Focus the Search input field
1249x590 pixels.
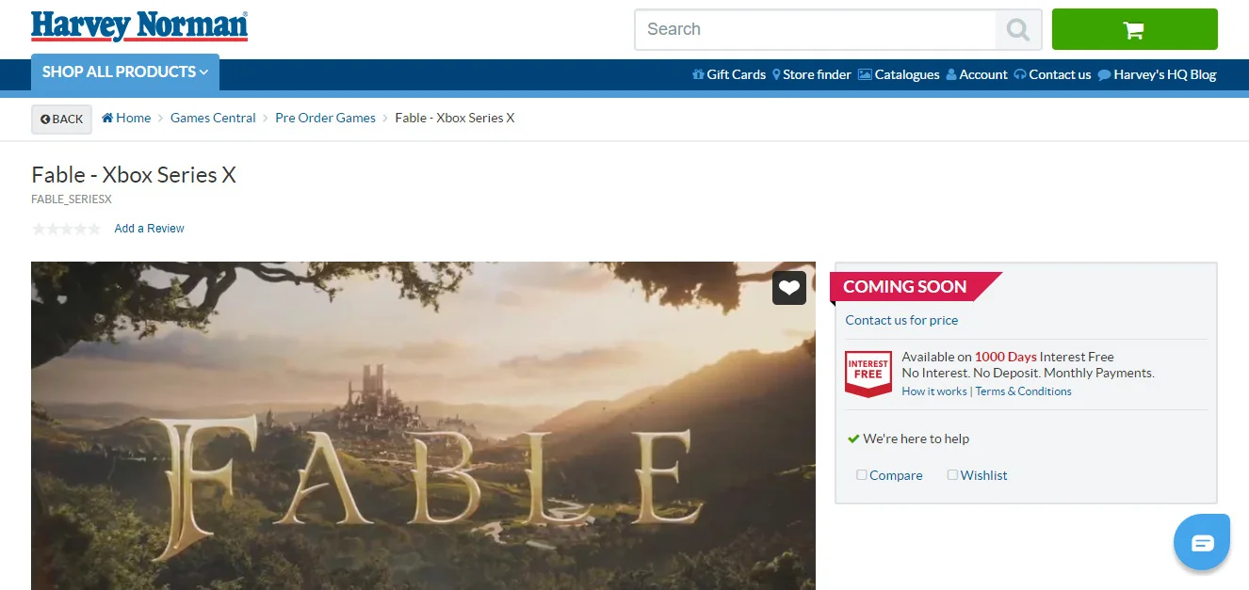click(816, 29)
